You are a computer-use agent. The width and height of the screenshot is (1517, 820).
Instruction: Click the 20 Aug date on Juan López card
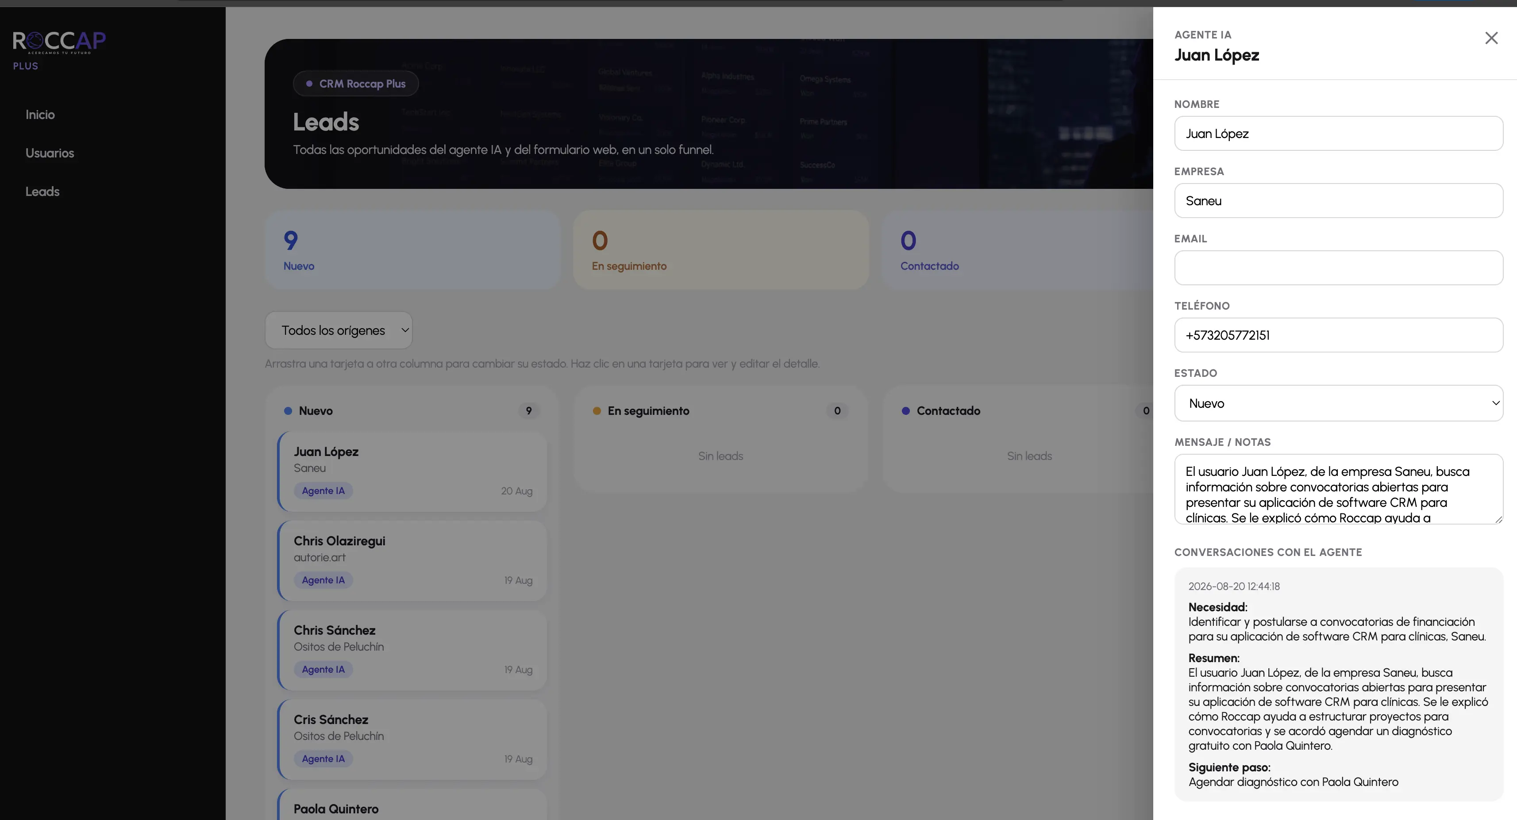pos(516,491)
